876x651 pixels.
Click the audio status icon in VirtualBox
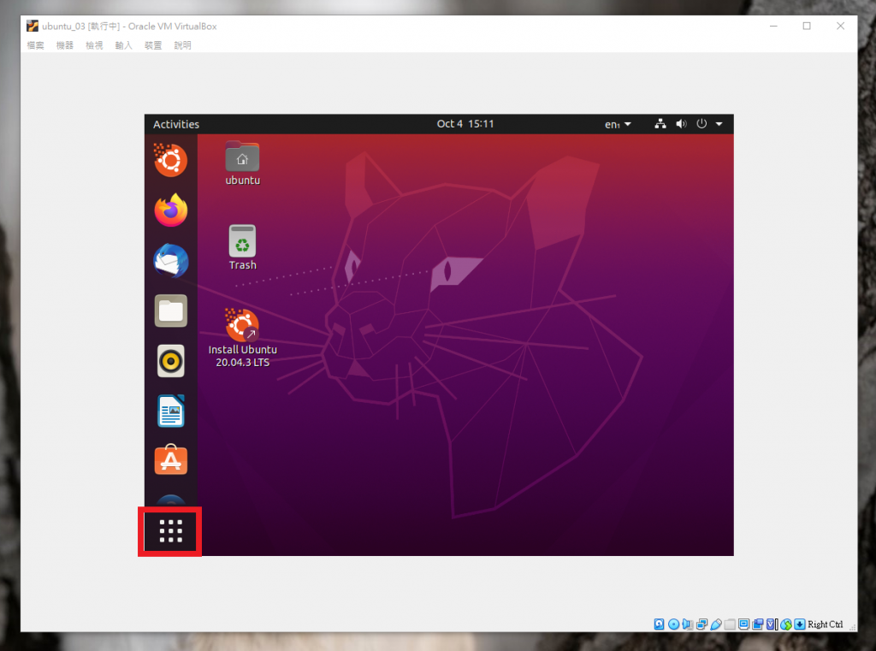688,624
